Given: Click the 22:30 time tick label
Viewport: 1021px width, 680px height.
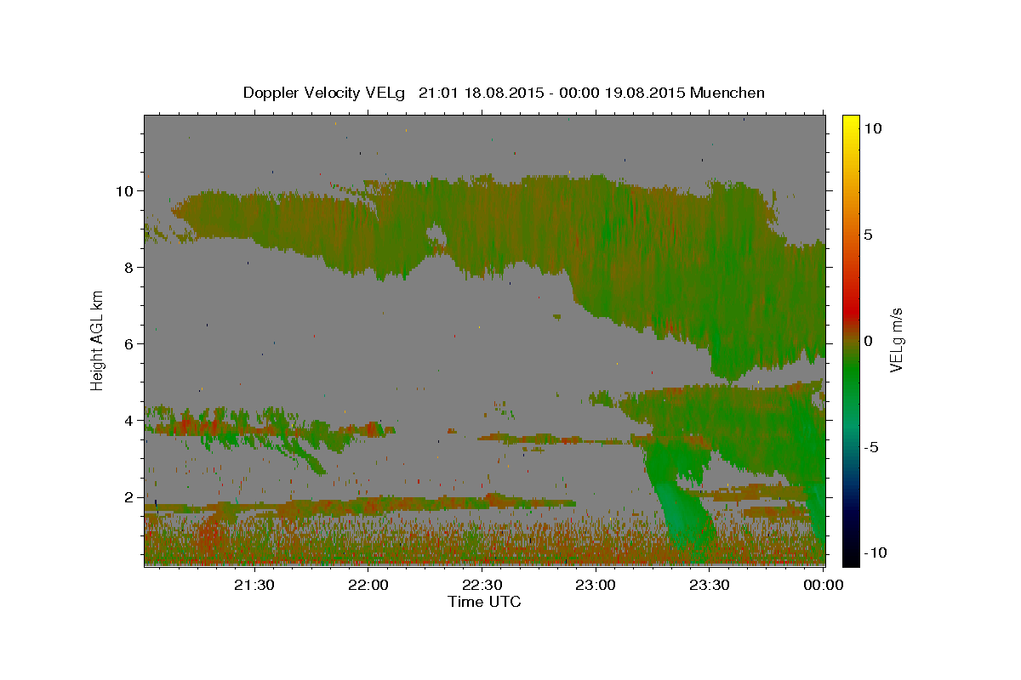Looking at the screenshot, I should [482, 585].
